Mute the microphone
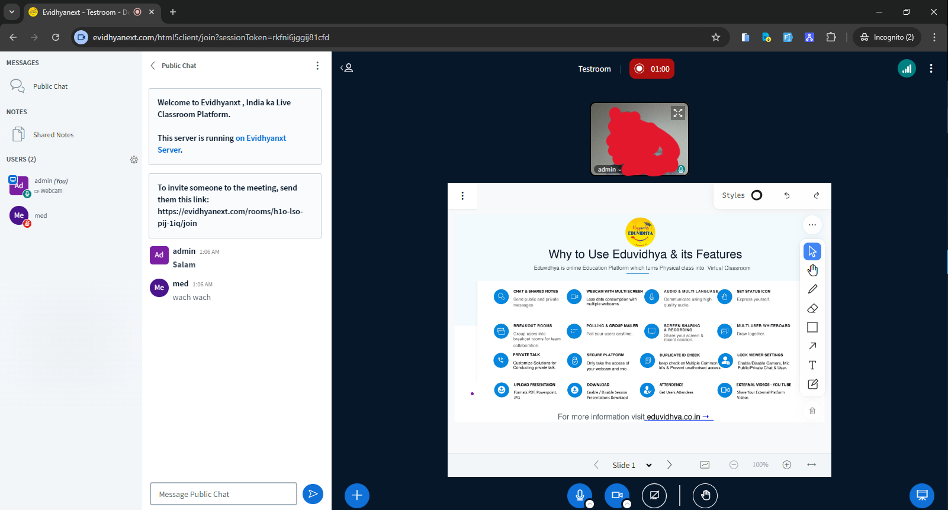The width and height of the screenshot is (948, 510). (580, 495)
